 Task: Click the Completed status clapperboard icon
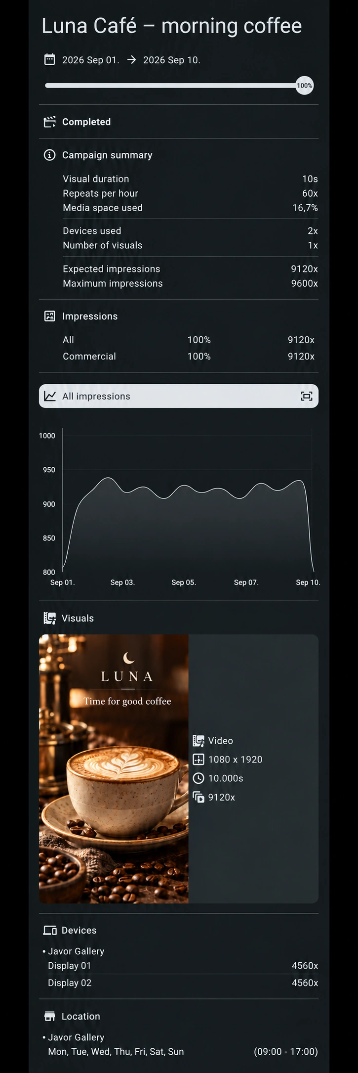tap(49, 122)
